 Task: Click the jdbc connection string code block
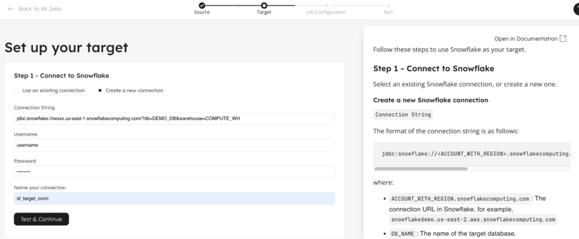[472, 154]
